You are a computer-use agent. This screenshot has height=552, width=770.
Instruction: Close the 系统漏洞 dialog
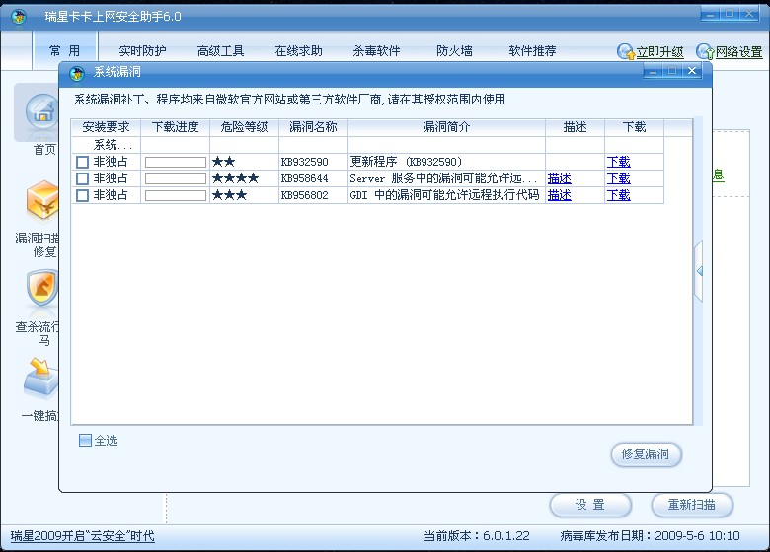click(692, 71)
